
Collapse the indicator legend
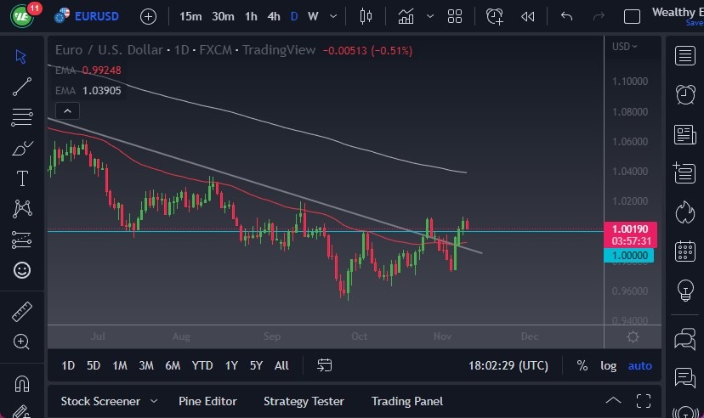coord(67,110)
